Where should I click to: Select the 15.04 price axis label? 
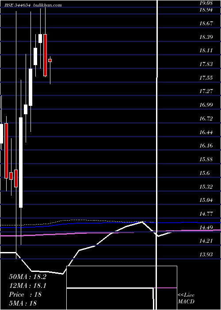pyautogui.click(x=206, y=200)
